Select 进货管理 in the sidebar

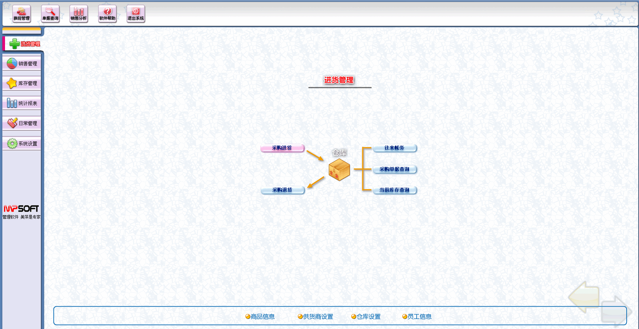(x=23, y=44)
